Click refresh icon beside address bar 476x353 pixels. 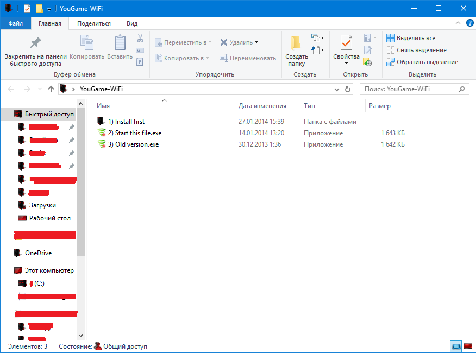(x=349, y=89)
